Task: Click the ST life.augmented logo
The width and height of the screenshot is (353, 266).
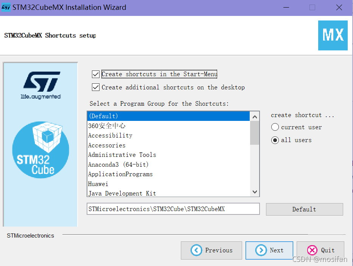Action: coord(41,85)
